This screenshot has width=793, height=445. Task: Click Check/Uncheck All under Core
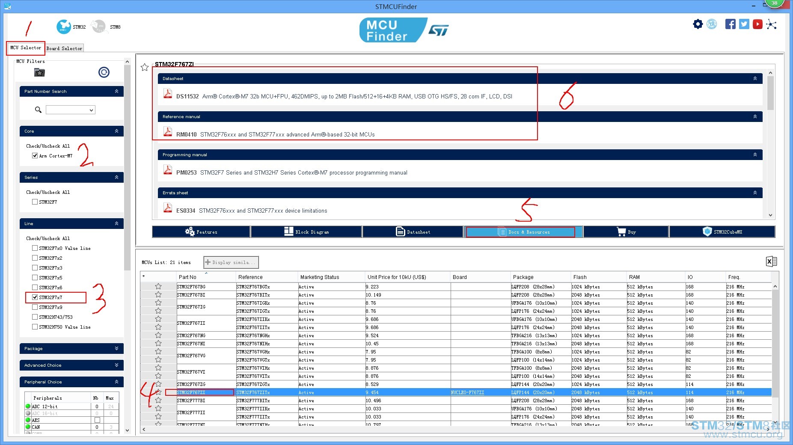48,146
